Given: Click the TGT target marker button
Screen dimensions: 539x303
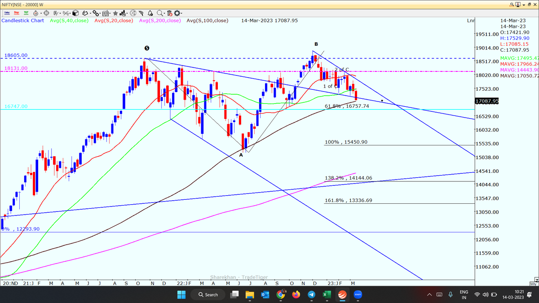Looking at the screenshot, I should click(26, 13).
